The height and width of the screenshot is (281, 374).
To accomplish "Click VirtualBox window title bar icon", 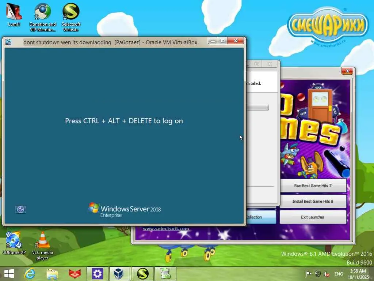I will (x=8, y=42).
